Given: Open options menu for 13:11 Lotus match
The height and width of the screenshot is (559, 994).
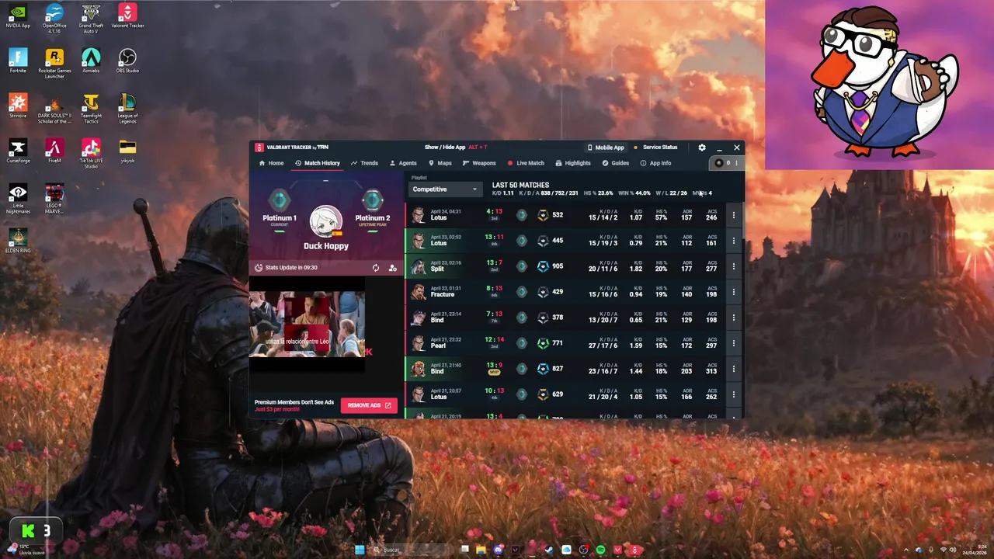Looking at the screenshot, I should (733, 241).
